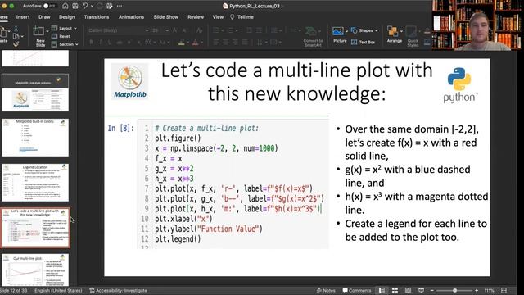Open the Design ribbon tab

[67, 17]
